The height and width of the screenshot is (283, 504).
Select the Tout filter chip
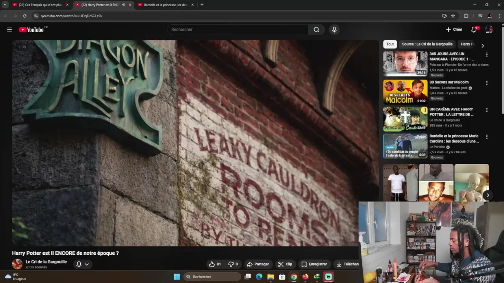tap(390, 44)
